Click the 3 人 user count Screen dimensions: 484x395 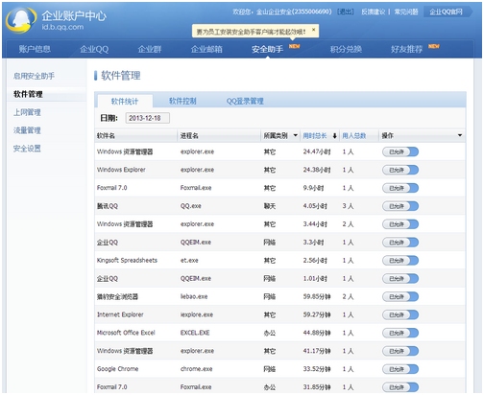point(348,206)
